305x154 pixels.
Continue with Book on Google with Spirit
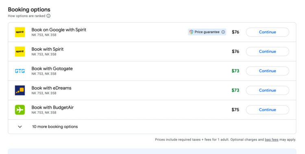pos(268,32)
